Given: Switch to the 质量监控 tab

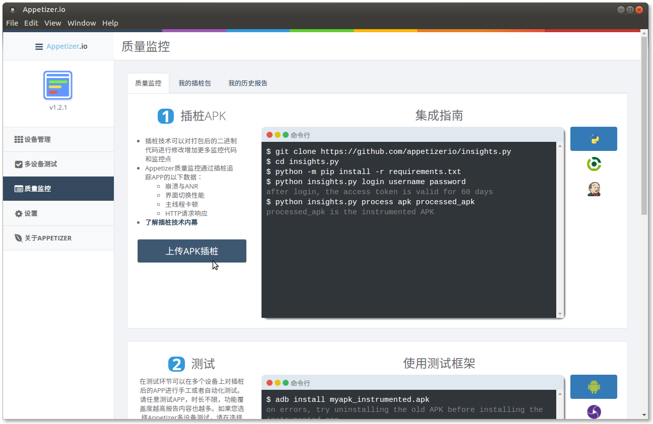Looking at the screenshot, I should pyautogui.click(x=148, y=83).
